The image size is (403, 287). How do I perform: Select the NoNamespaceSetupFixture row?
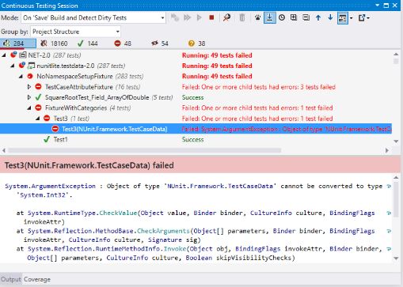click(196, 76)
